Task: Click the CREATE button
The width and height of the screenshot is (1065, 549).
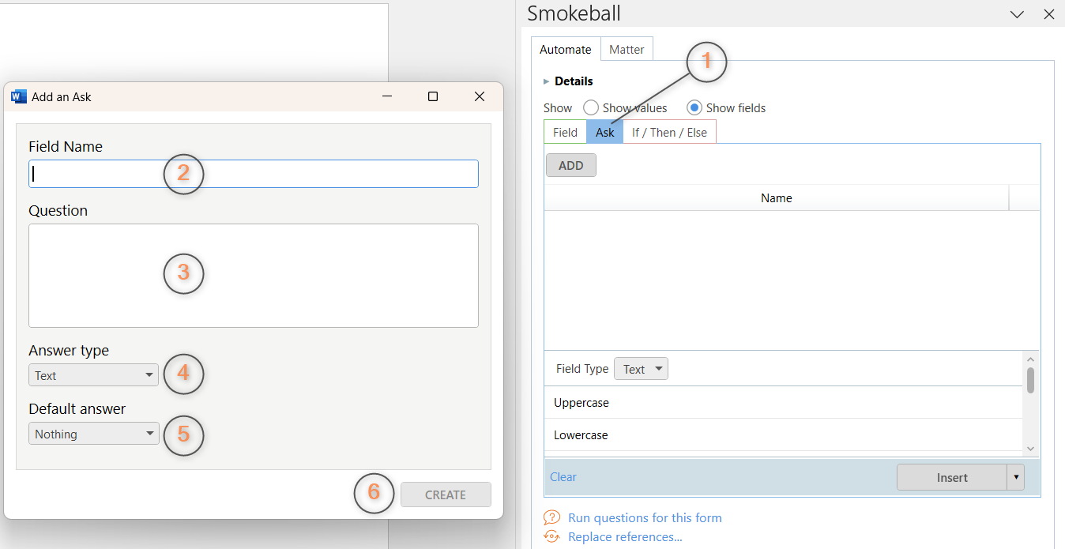Action: 446,494
